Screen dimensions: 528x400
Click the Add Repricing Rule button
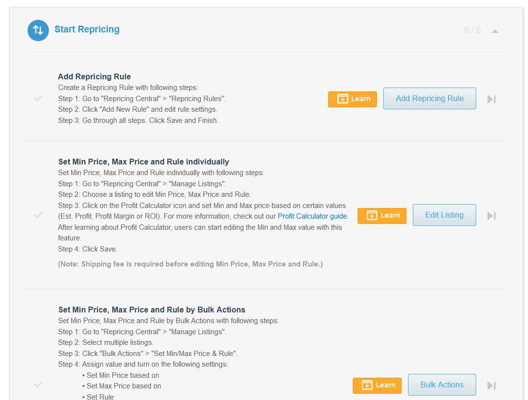pos(429,99)
